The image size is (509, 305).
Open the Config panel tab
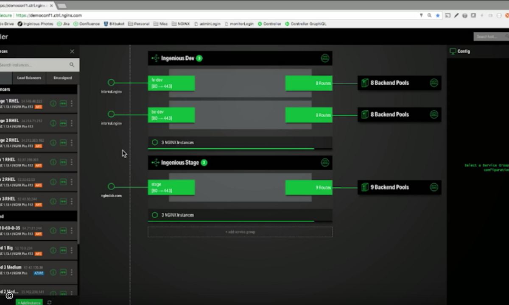click(460, 51)
